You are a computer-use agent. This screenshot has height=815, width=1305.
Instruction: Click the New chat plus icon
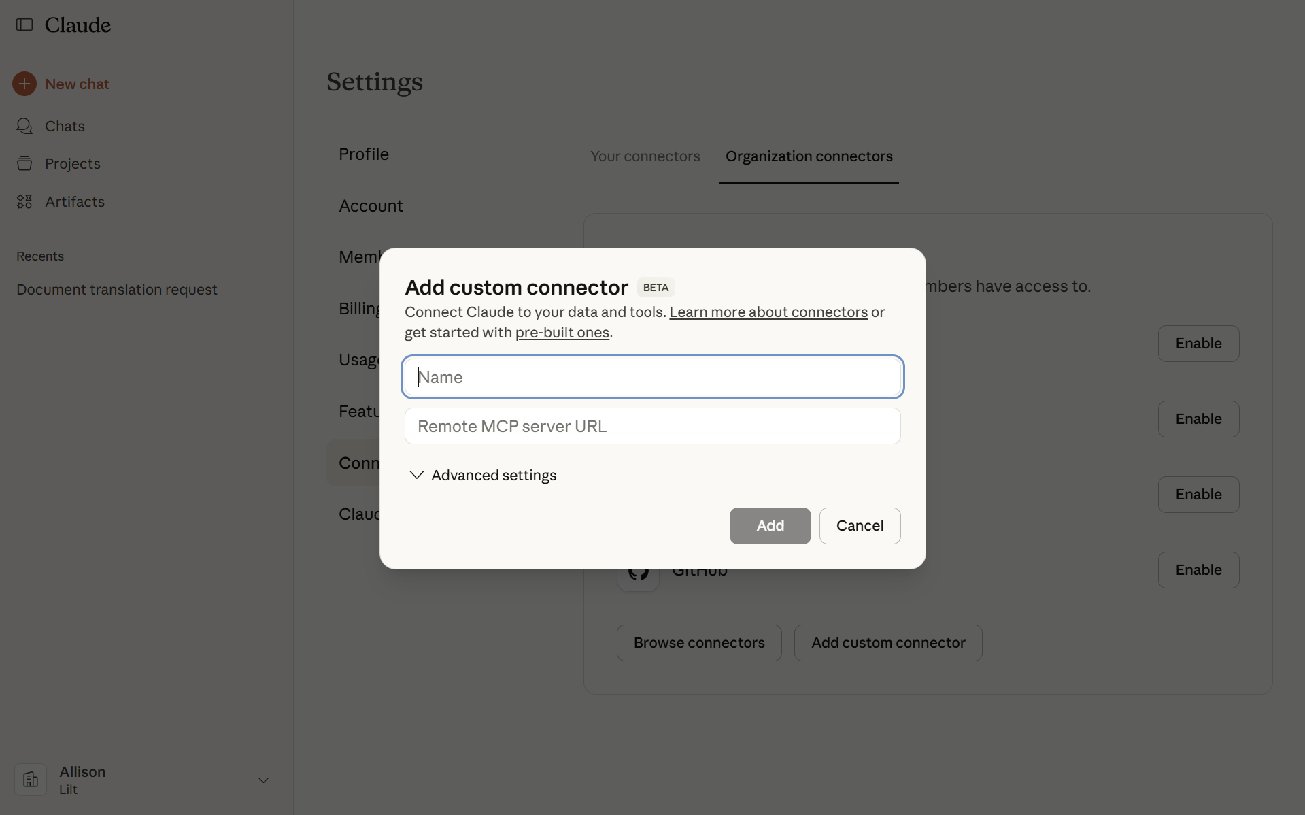click(x=24, y=84)
